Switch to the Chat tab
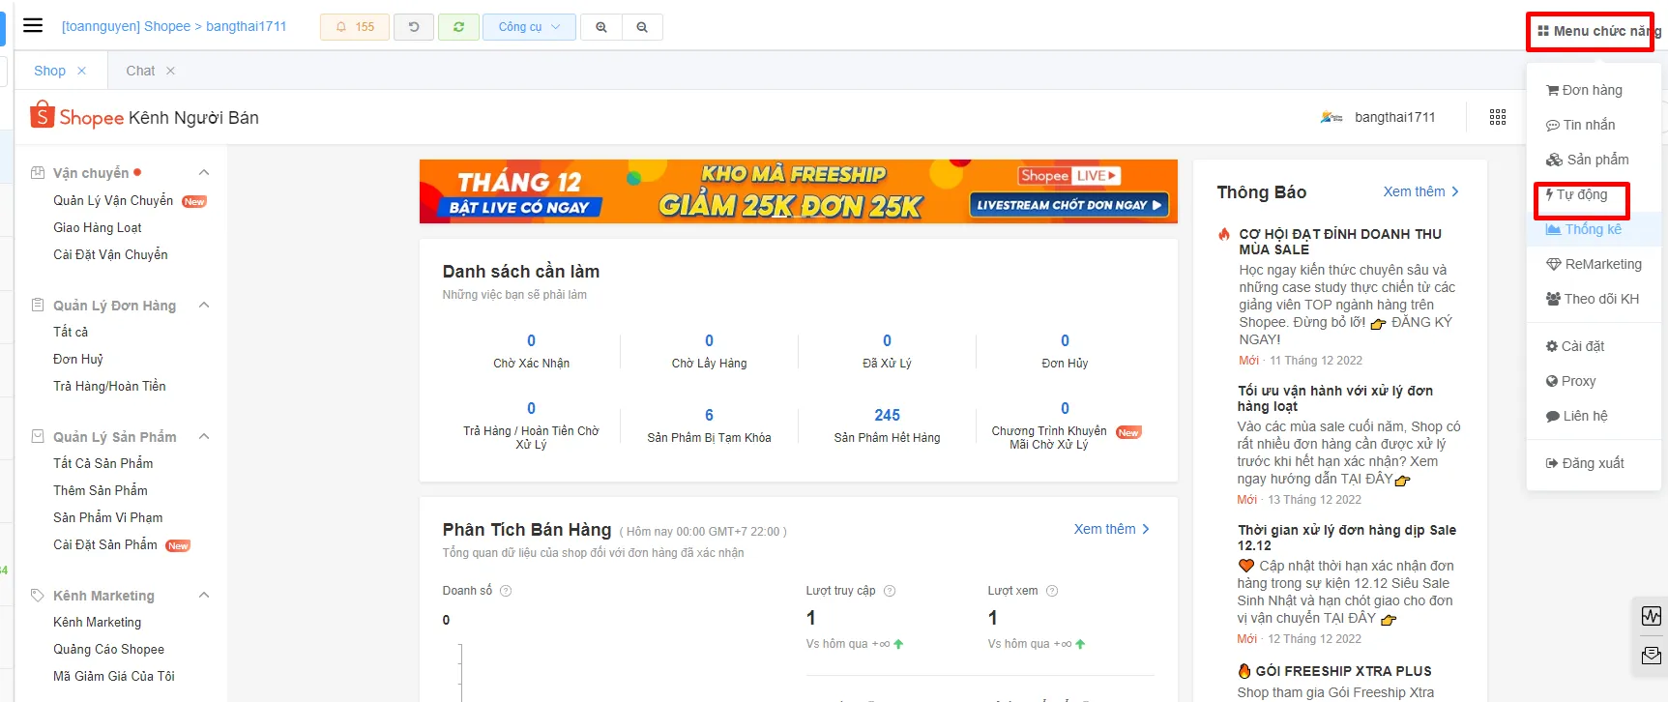Screen dimensions: 1668x702 [x=140, y=71]
